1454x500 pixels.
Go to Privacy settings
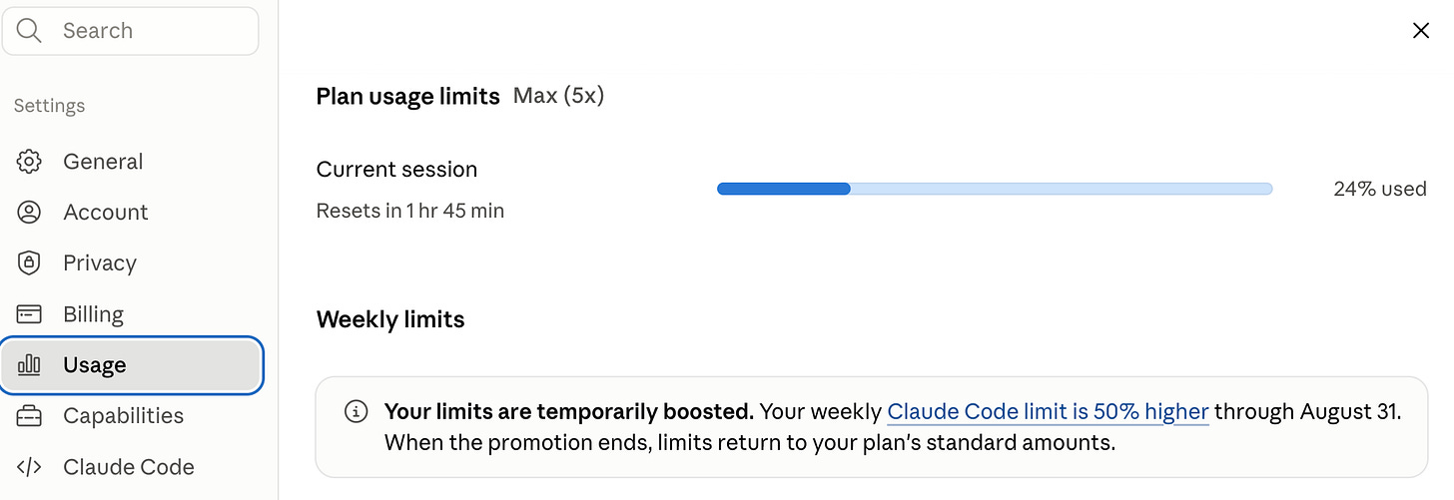(x=132, y=263)
